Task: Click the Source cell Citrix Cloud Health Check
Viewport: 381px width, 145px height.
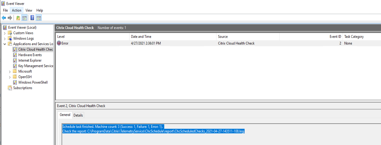Action: 236,43
